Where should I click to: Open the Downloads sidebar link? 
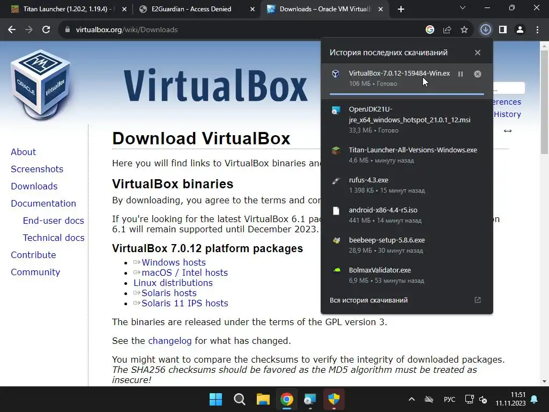pyautogui.click(x=34, y=186)
